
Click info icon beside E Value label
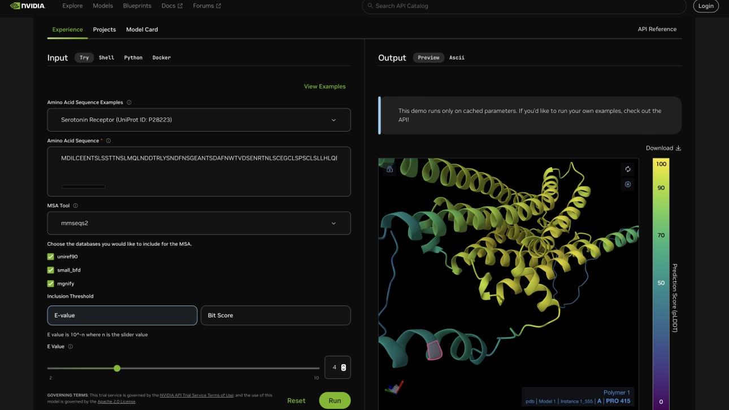coord(70,347)
